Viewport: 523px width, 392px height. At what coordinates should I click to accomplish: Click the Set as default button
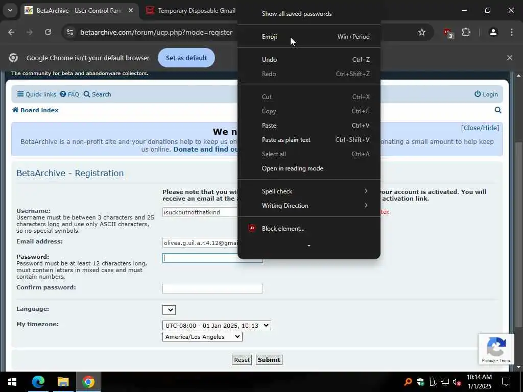(x=186, y=58)
